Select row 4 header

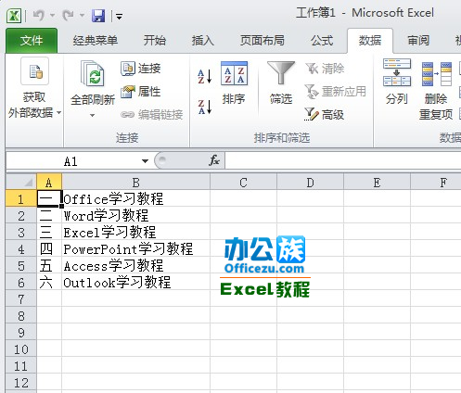click(21, 249)
